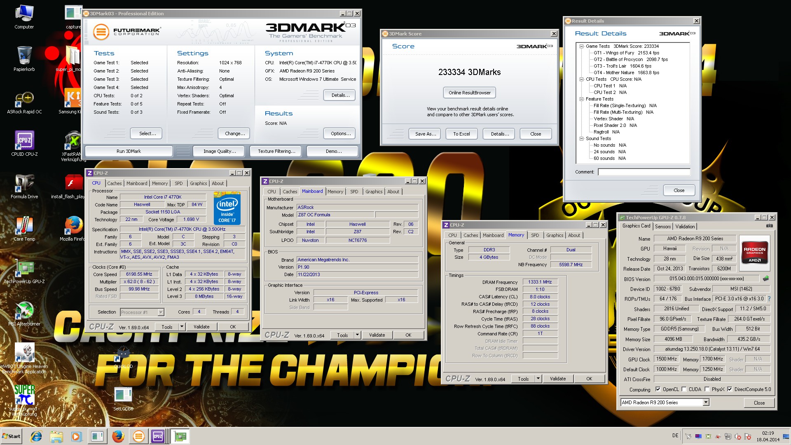Screen dimensions: 791x445
Task: Open Processor #1 selection dropdown in CPU-Z
Action: tap(161, 312)
